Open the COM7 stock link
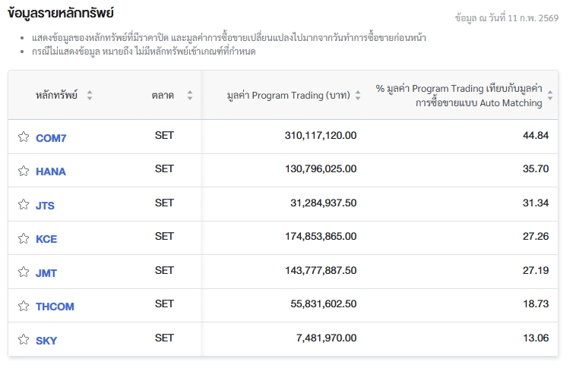Screen dimensions: 576x371 coord(51,137)
